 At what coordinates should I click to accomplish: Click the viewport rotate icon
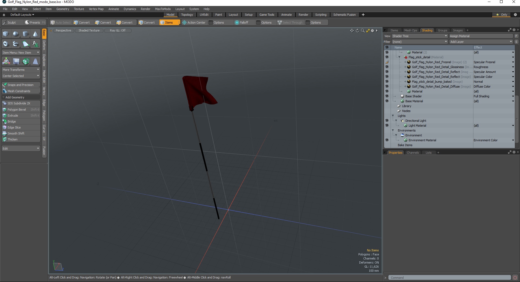357,31
